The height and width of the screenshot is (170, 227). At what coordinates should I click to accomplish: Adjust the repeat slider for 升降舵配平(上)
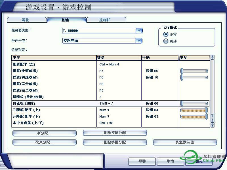(x=194, y=110)
